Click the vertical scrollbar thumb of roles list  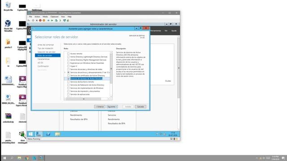point(111,69)
